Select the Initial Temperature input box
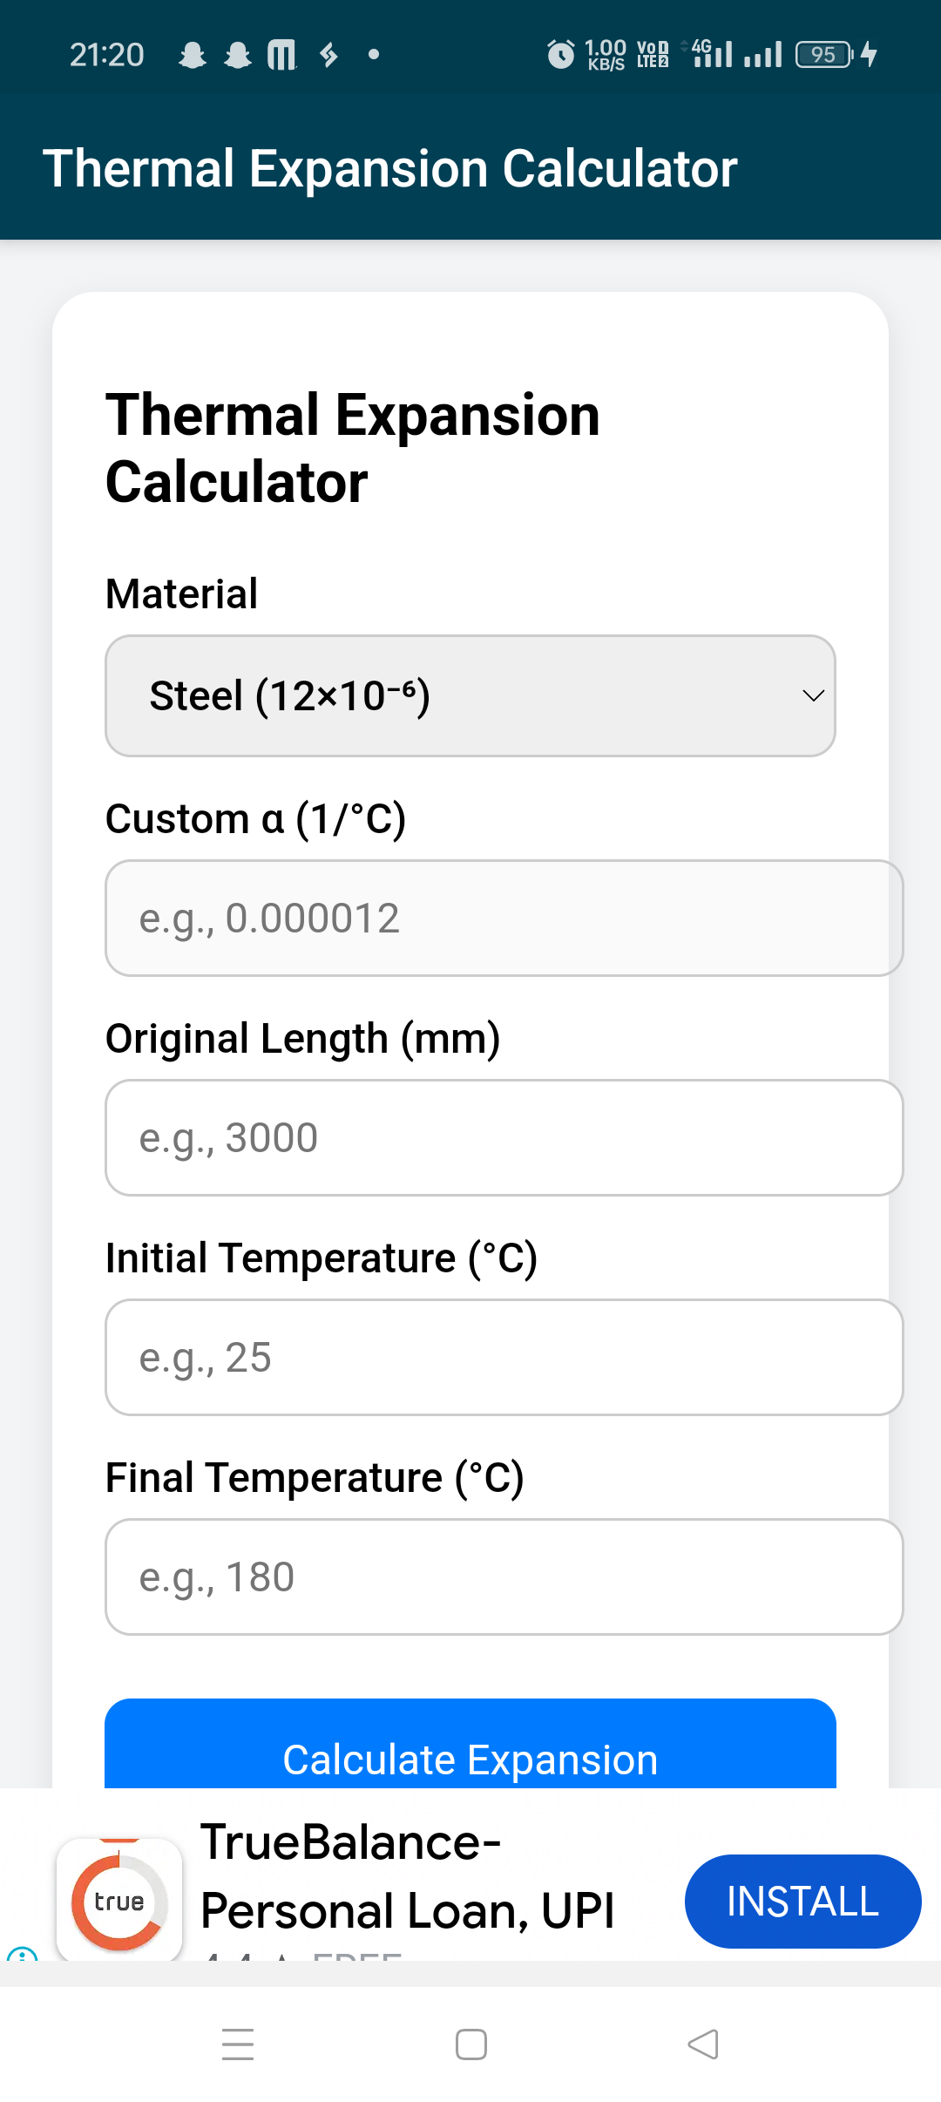Screen dimensions: 941x2102 coord(504,1357)
